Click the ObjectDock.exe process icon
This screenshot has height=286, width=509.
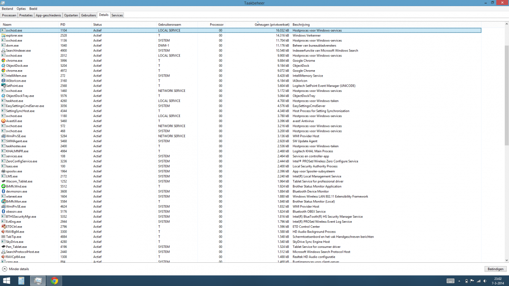pos(3,66)
